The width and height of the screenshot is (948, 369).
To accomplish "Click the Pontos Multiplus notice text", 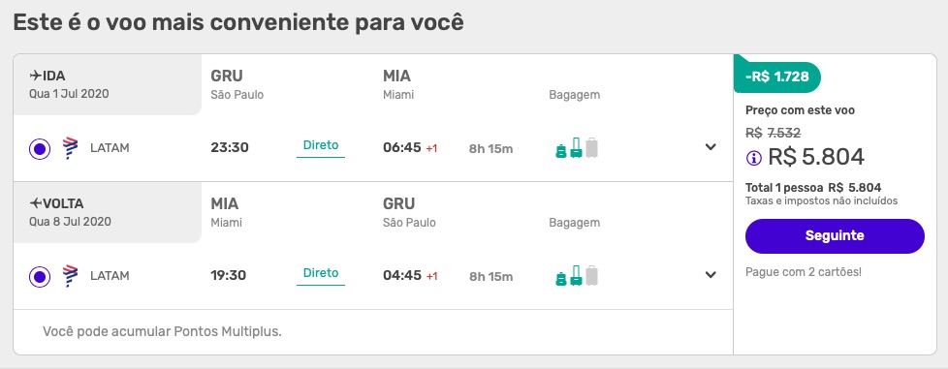I will coord(162,331).
